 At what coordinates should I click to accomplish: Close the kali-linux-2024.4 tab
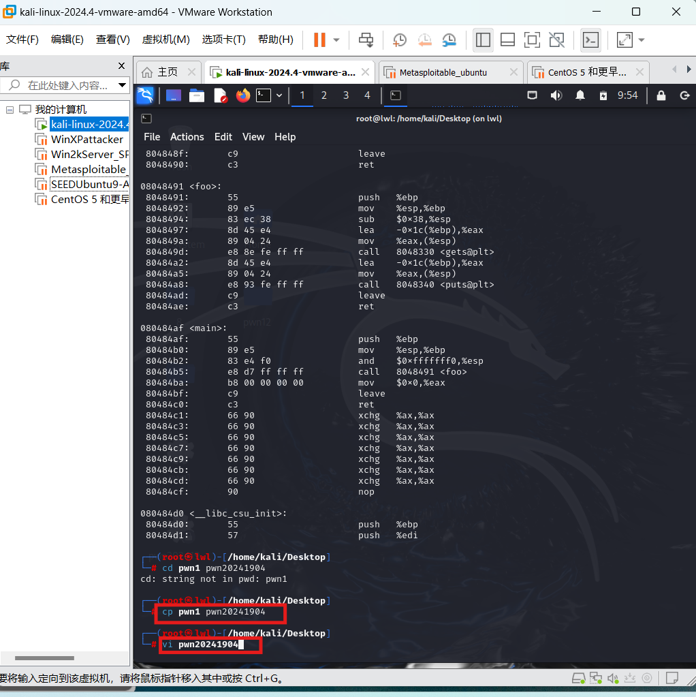(x=365, y=72)
